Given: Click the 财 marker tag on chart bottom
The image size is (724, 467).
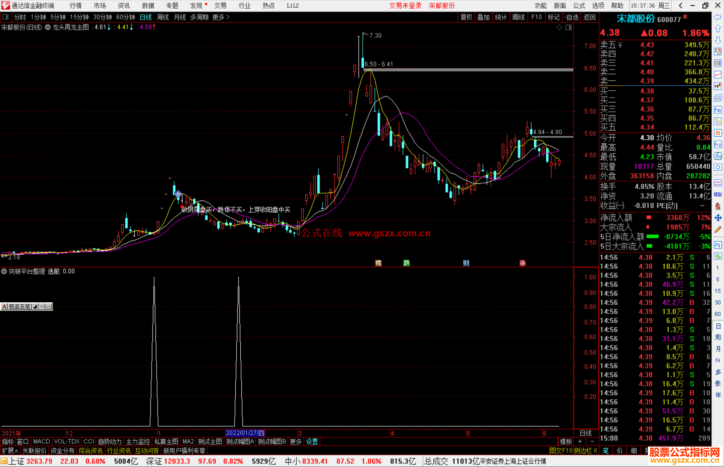Looking at the screenshot, I should point(466,263).
